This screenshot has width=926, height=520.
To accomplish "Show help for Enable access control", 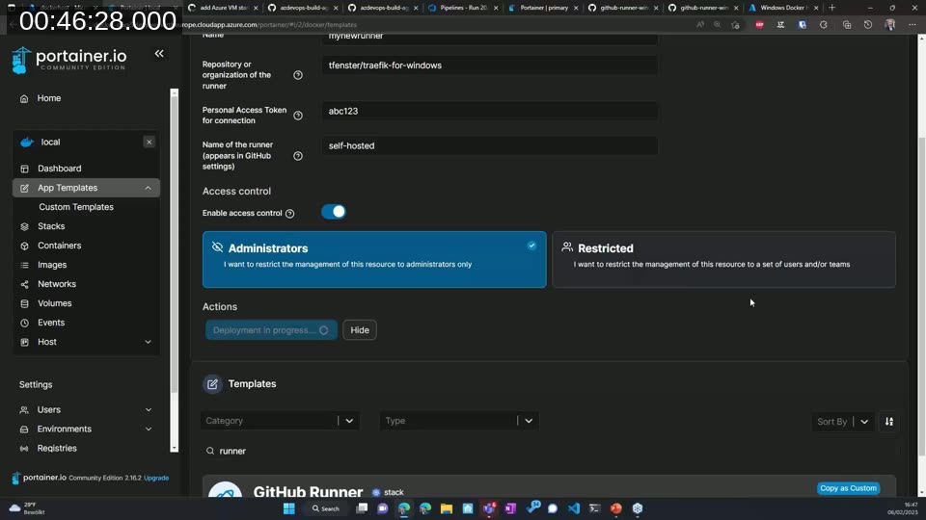I will pos(290,214).
